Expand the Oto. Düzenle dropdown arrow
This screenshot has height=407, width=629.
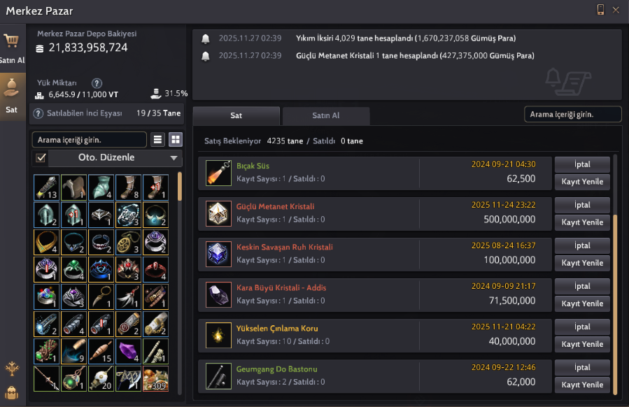[174, 157]
